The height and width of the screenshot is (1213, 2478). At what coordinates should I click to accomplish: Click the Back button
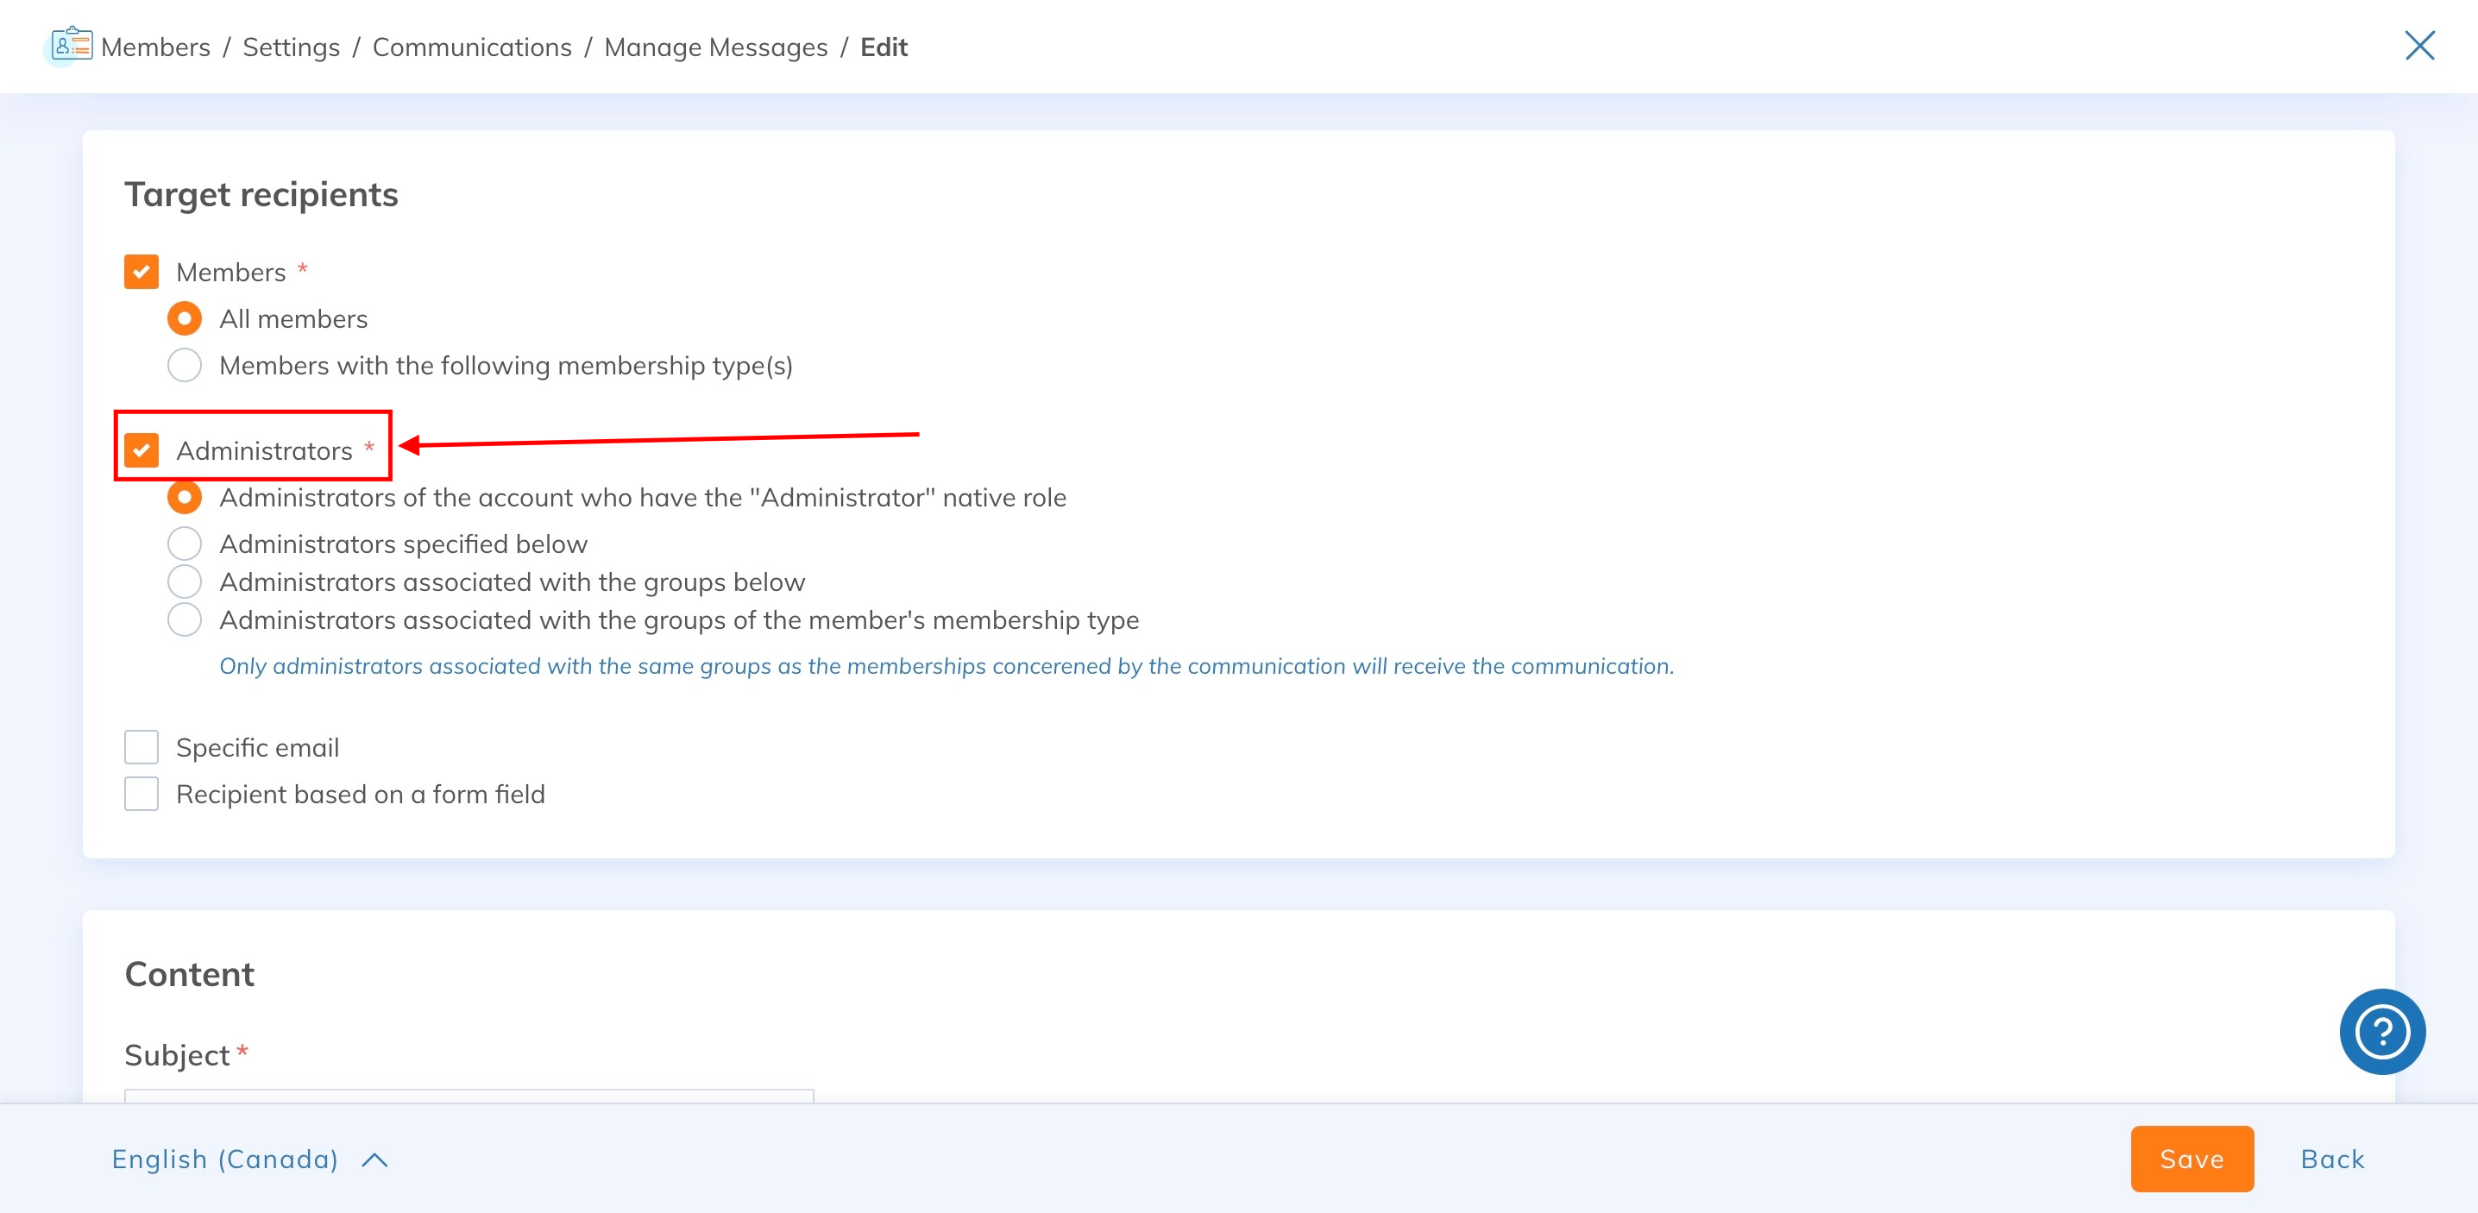click(x=2333, y=1160)
